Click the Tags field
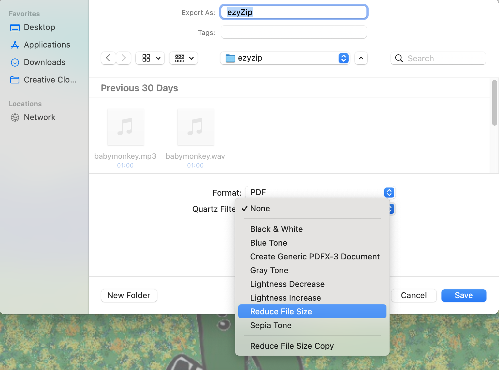Screen dimensions: 499x370 click(x=294, y=32)
